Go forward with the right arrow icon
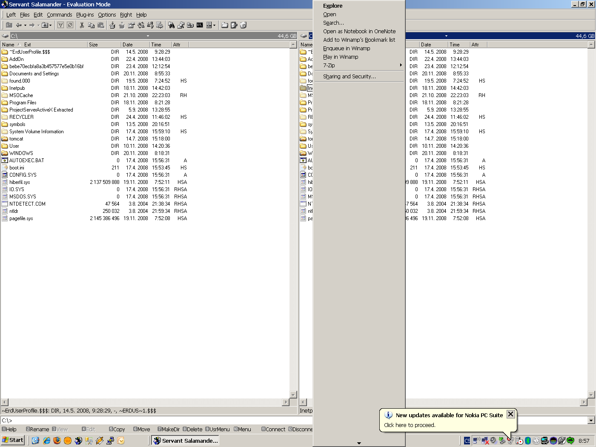This screenshot has width=596, height=447. [32, 25]
